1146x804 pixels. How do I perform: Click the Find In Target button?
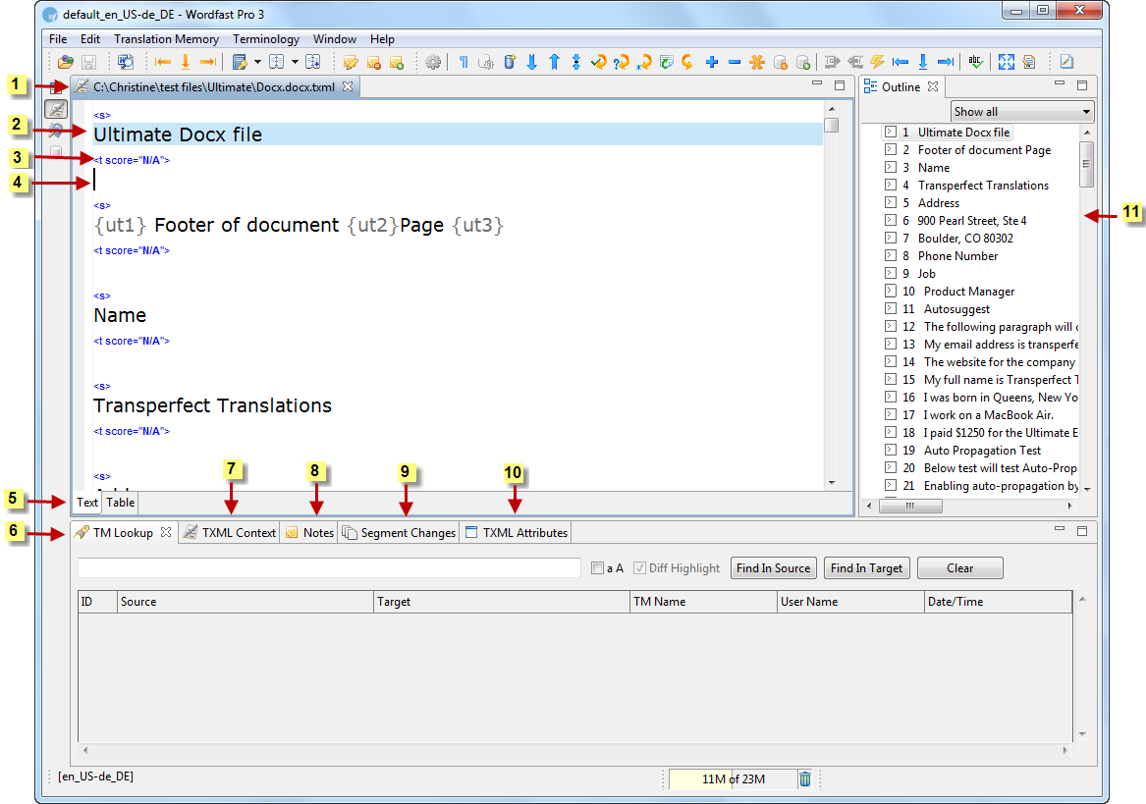[x=867, y=568]
